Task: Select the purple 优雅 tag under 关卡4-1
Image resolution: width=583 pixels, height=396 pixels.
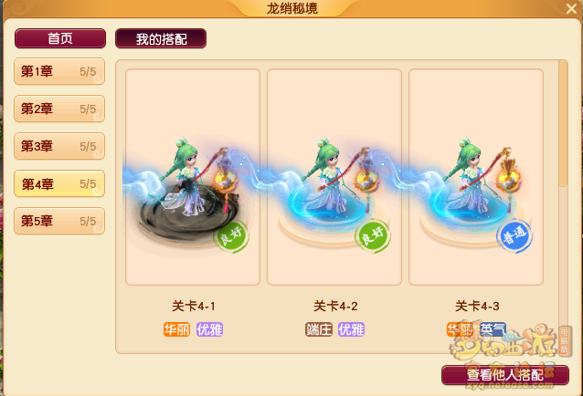Action: point(209,329)
